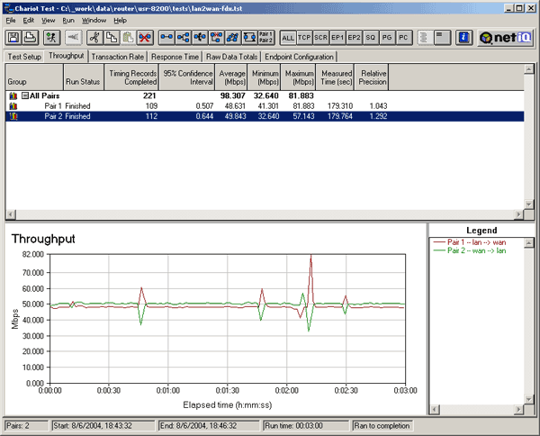This screenshot has width=540, height=436.
Task: Open the Window menu
Action: pyautogui.click(x=94, y=21)
